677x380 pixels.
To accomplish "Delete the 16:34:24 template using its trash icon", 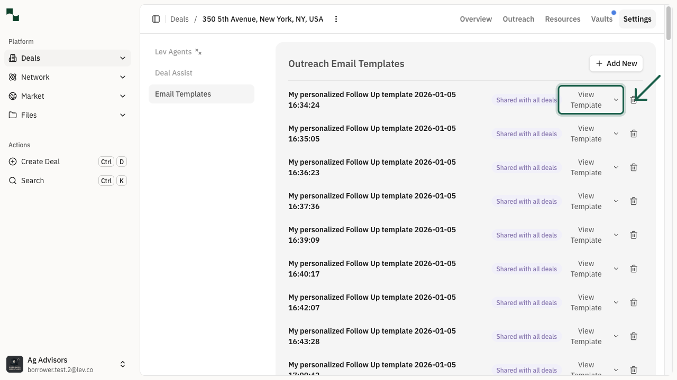I will pyautogui.click(x=634, y=100).
